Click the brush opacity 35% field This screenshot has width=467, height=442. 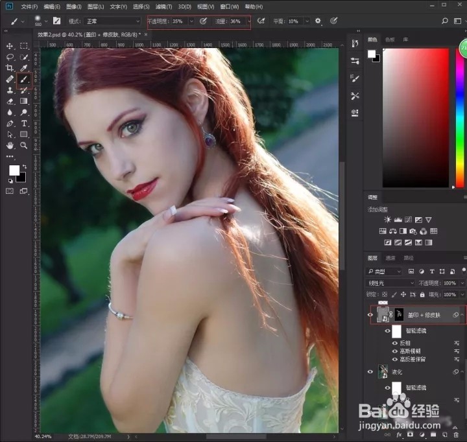pyautogui.click(x=180, y=21)
